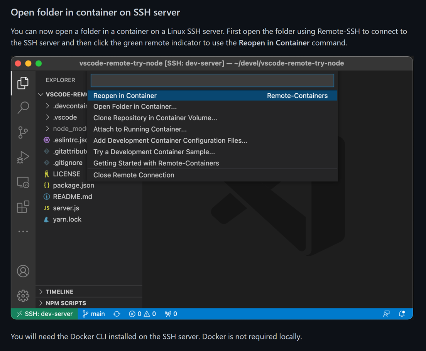Select Getting Started with Remote-Containers
This screenshot has height=351, width=426.
pyautogui.click(x=213, y=163)
